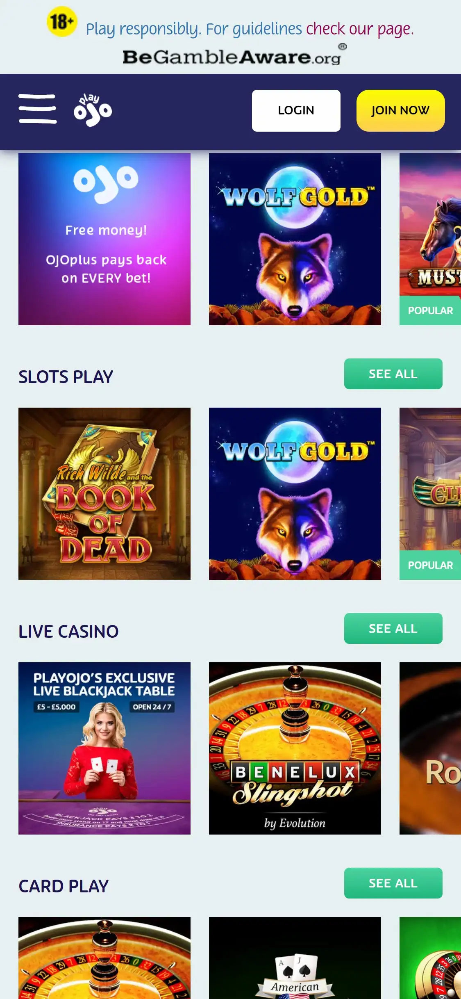Open the American blackjack card game tile
The width and height of the screenshot is (461, 999).
pyautogui.click(x=295, y=958)
